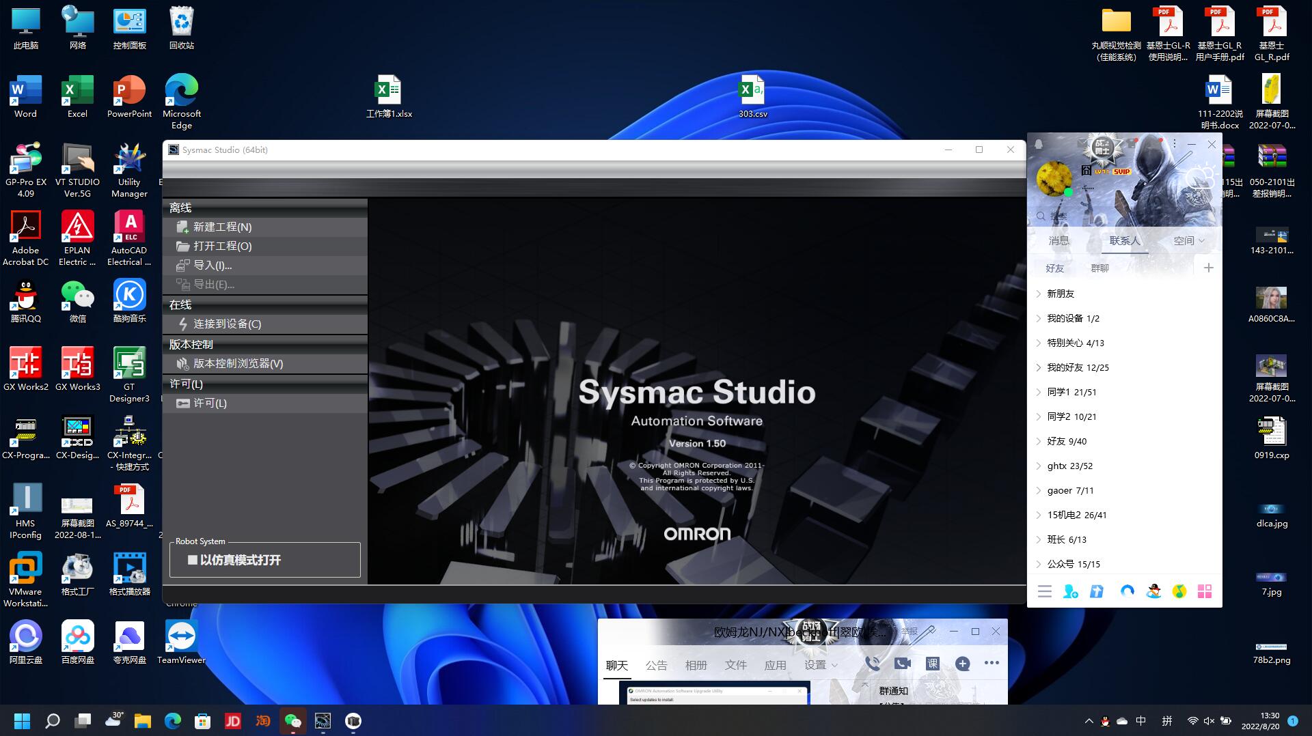The height and width of the screenshot is (736, 1312).
Task: Click the License (许可) item icon
Action: pos(182,403)
